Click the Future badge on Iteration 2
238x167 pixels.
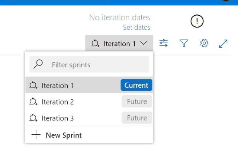(x=137, y=102)
